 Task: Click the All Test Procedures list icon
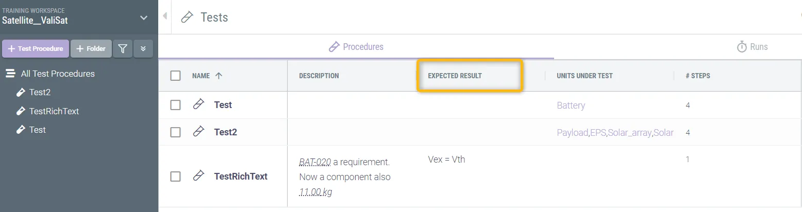click(10, 74)
